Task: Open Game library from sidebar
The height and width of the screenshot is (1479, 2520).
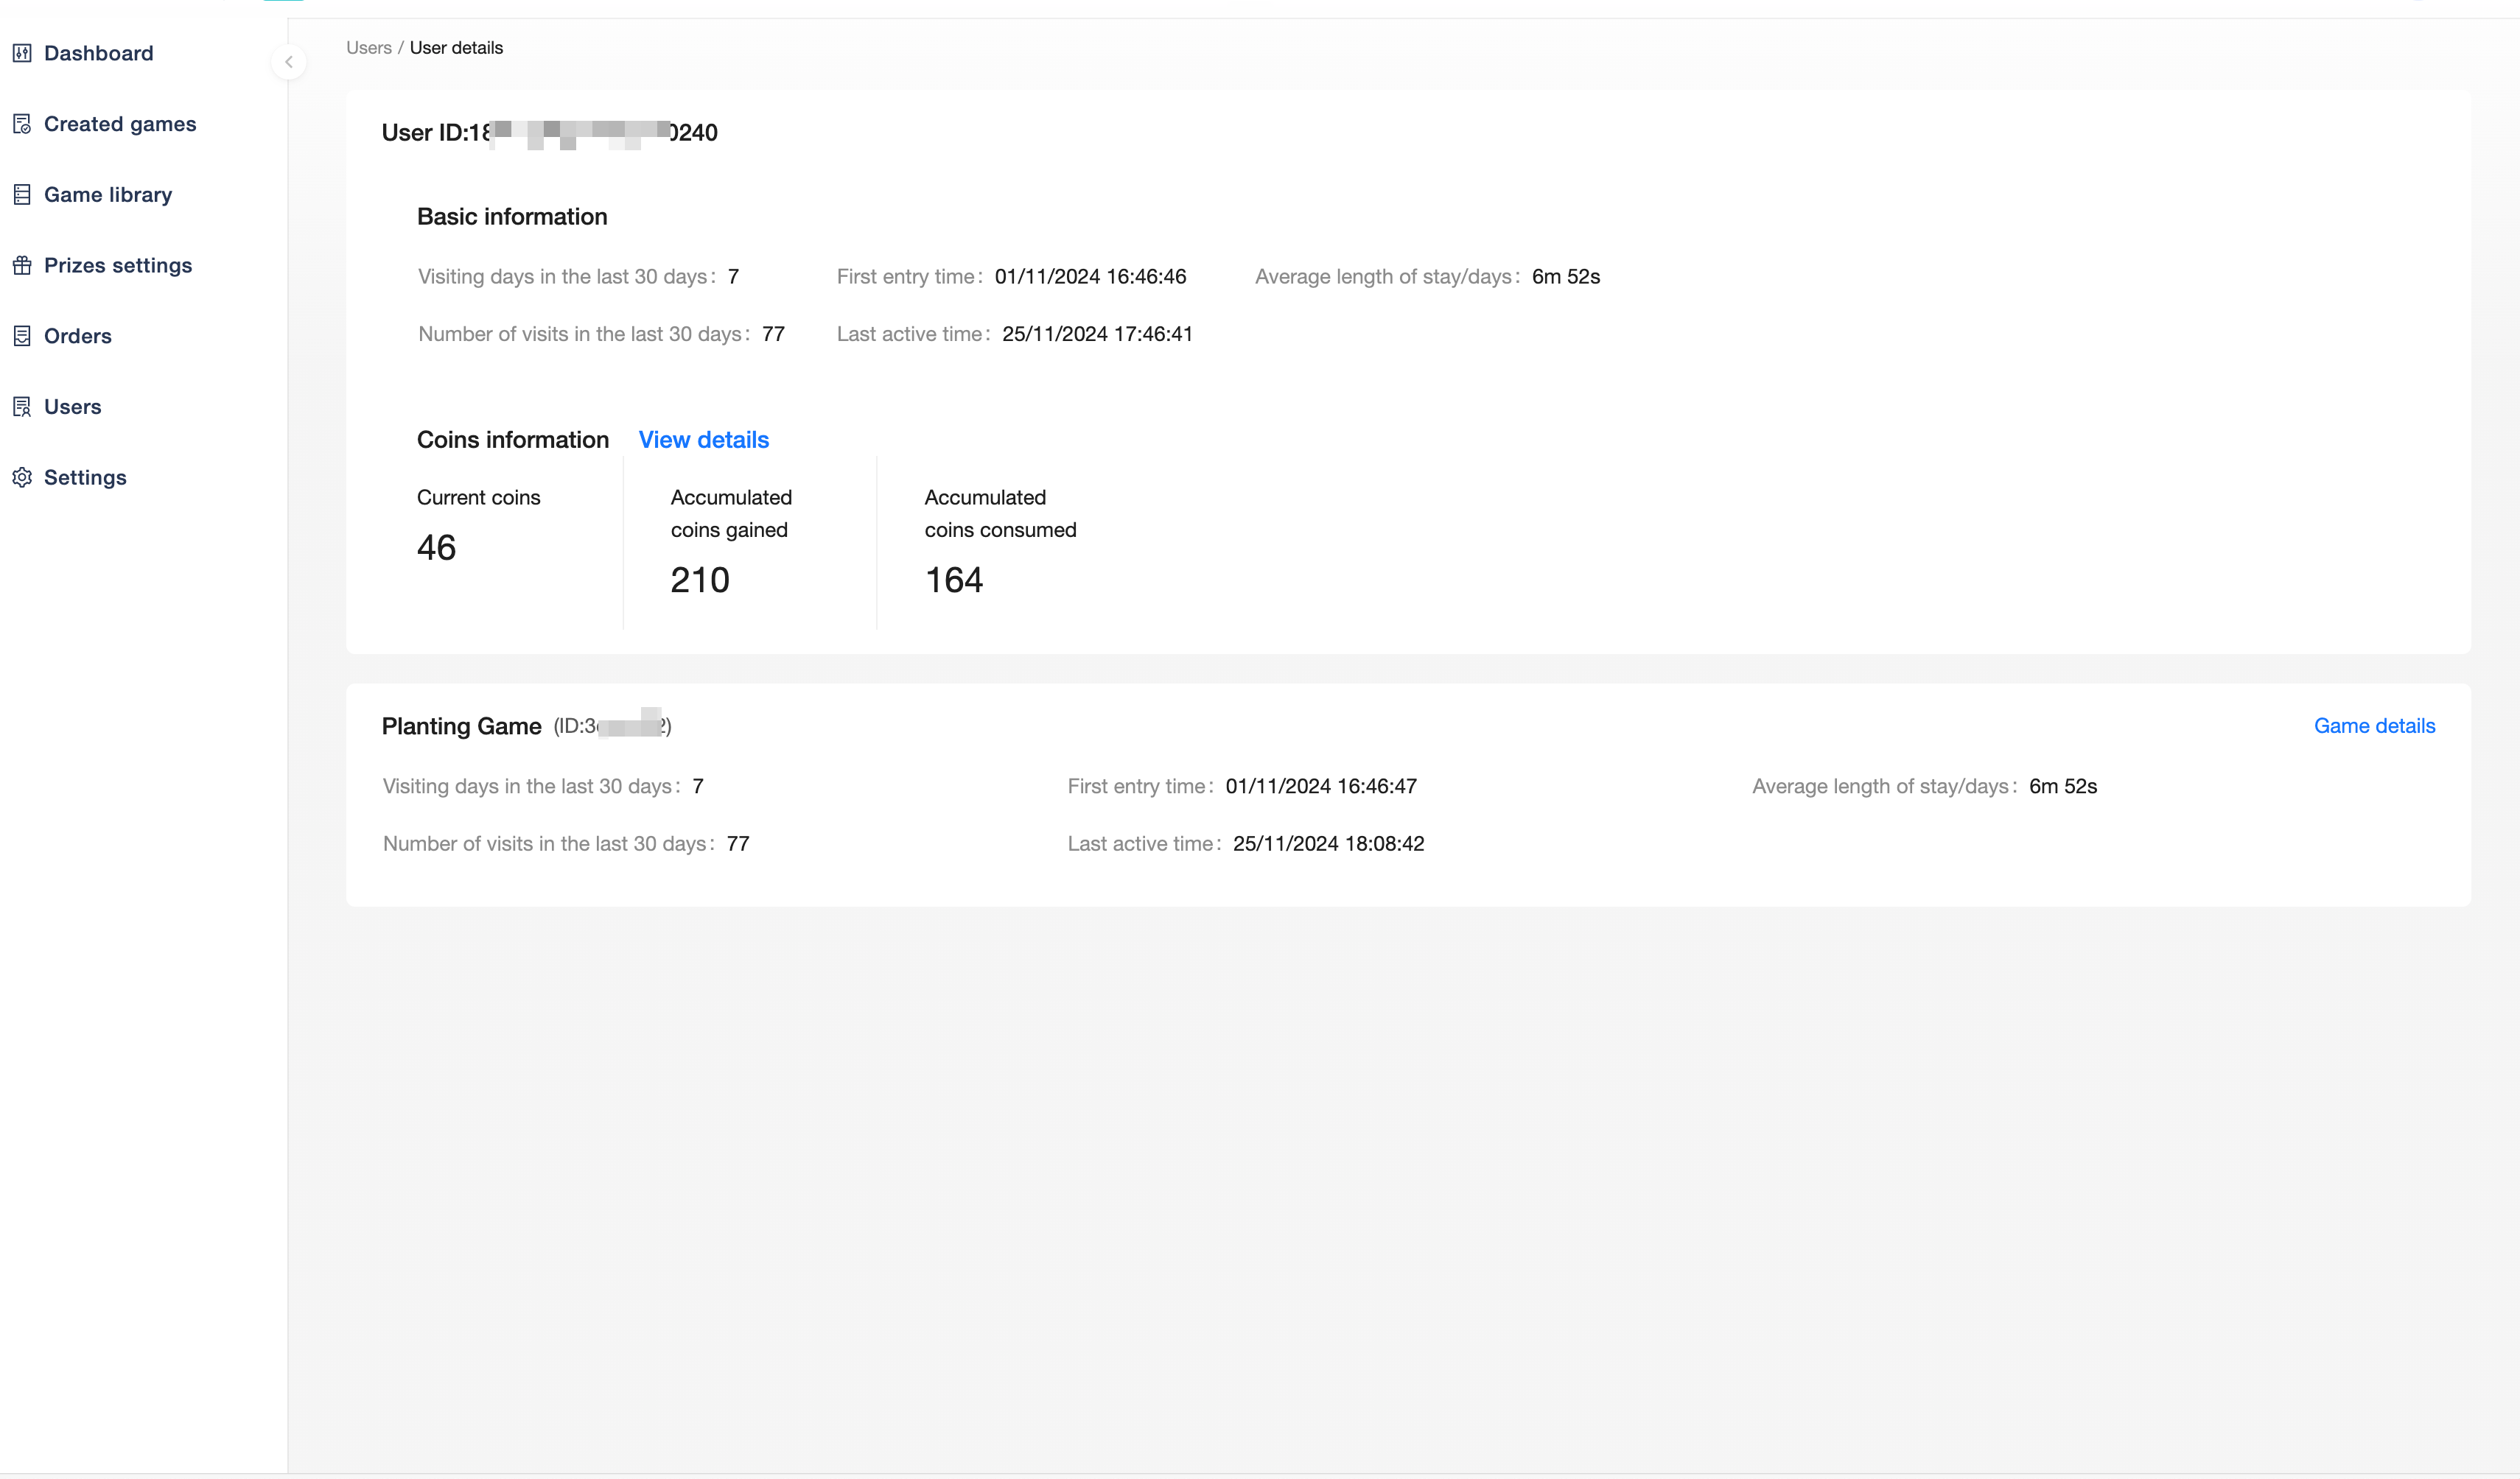Action: [x=108, y=195]
